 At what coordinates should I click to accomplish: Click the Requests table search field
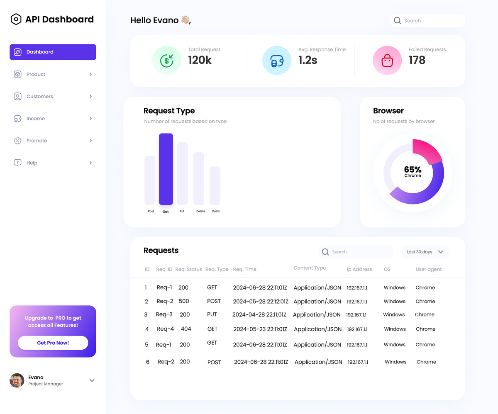(x=356, y=252)
